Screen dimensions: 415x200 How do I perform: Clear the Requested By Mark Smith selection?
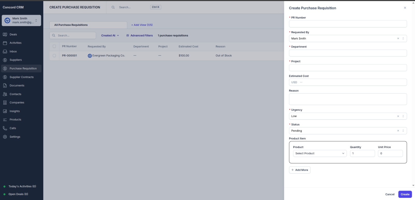[398, 39]
